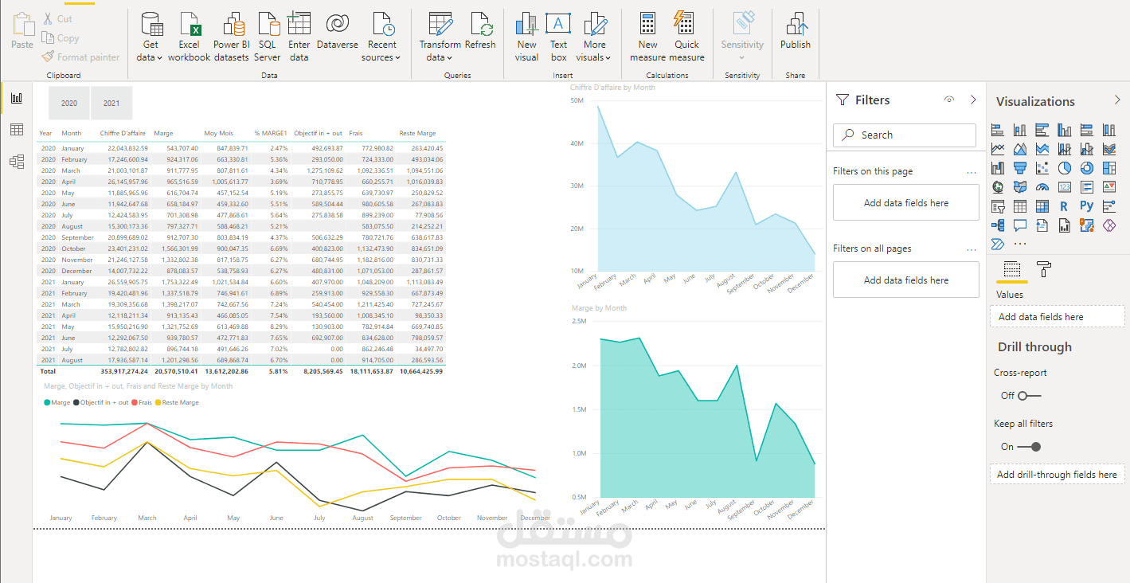Collapse the Filters pane chevron
This screenshot has height=583, width=1130.
[x=973, y=100]
